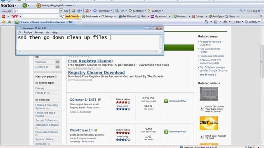Click the Bokmerker star icon

click(x=95, y=11)
